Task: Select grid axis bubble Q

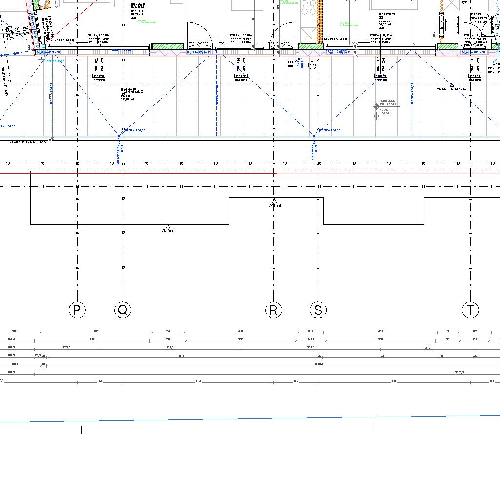Action: [x=123, y=310]
